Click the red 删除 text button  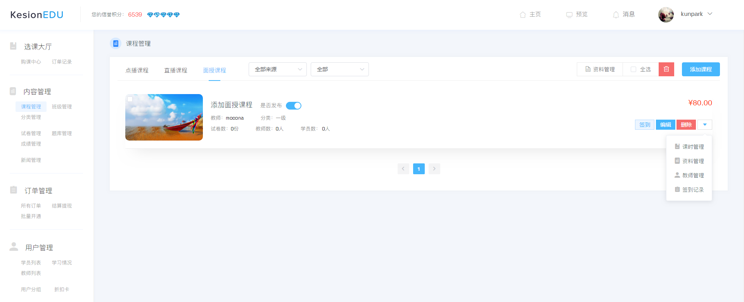(x=686, y=125)
